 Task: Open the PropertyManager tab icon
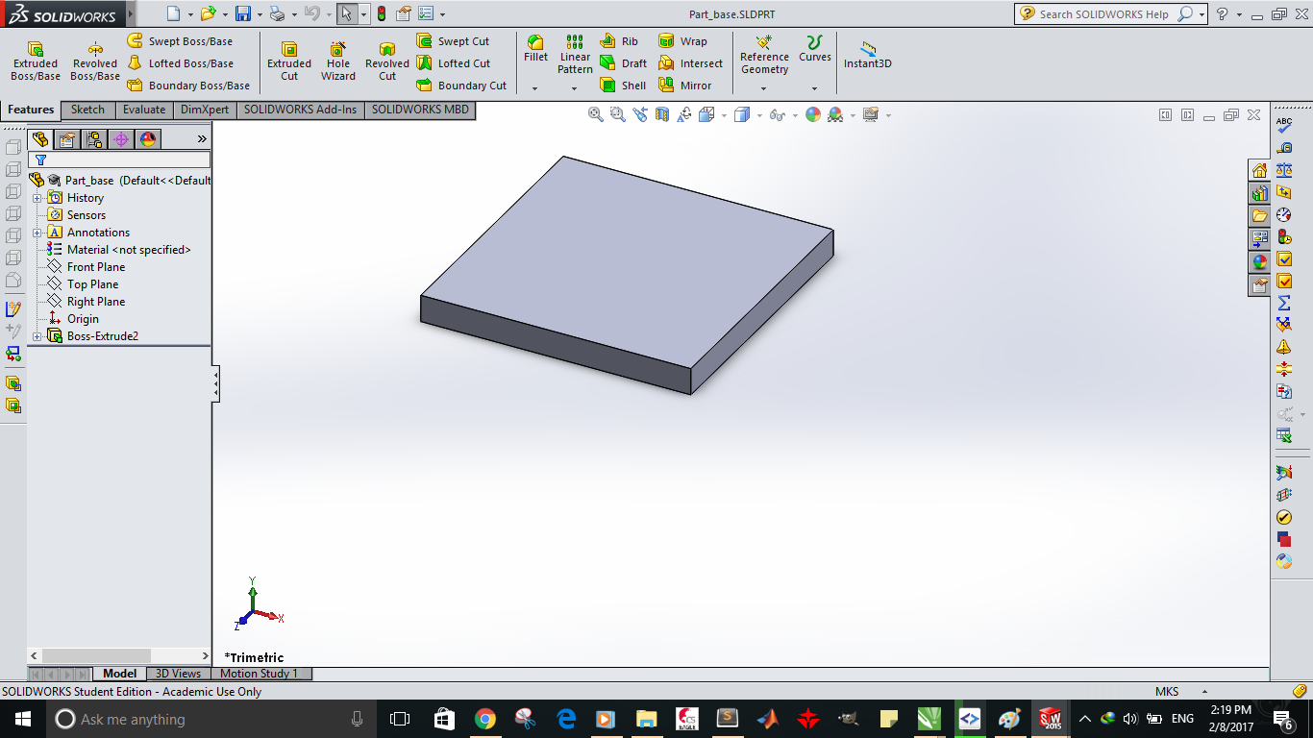click(66, 139)
